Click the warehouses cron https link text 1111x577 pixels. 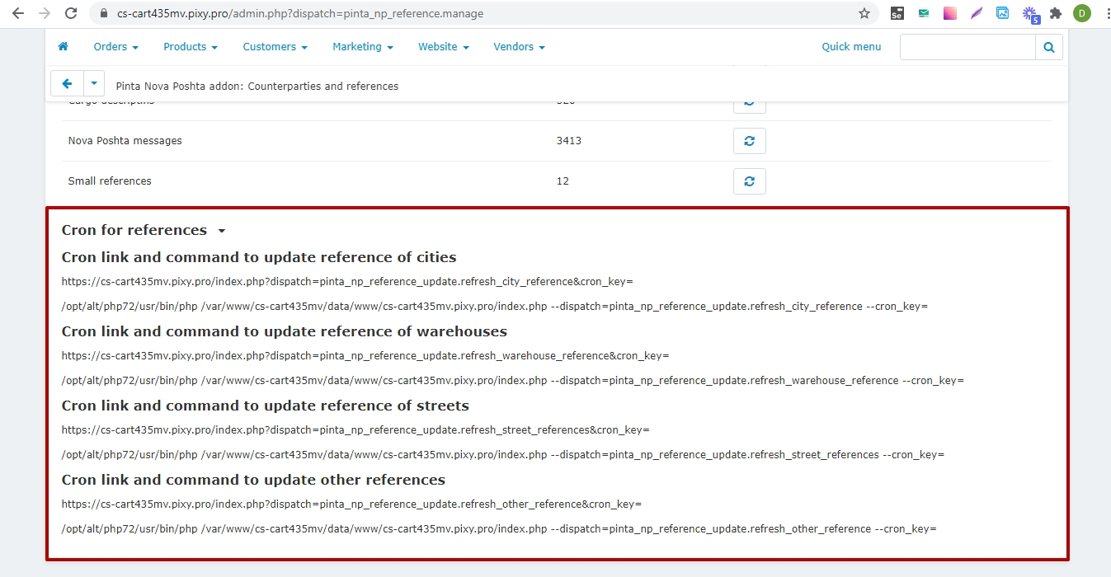pos(365,356)
